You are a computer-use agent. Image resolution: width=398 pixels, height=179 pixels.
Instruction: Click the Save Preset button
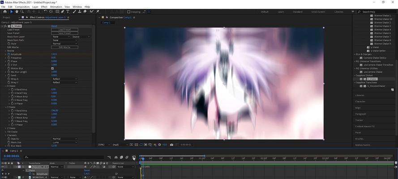[64, 33]
